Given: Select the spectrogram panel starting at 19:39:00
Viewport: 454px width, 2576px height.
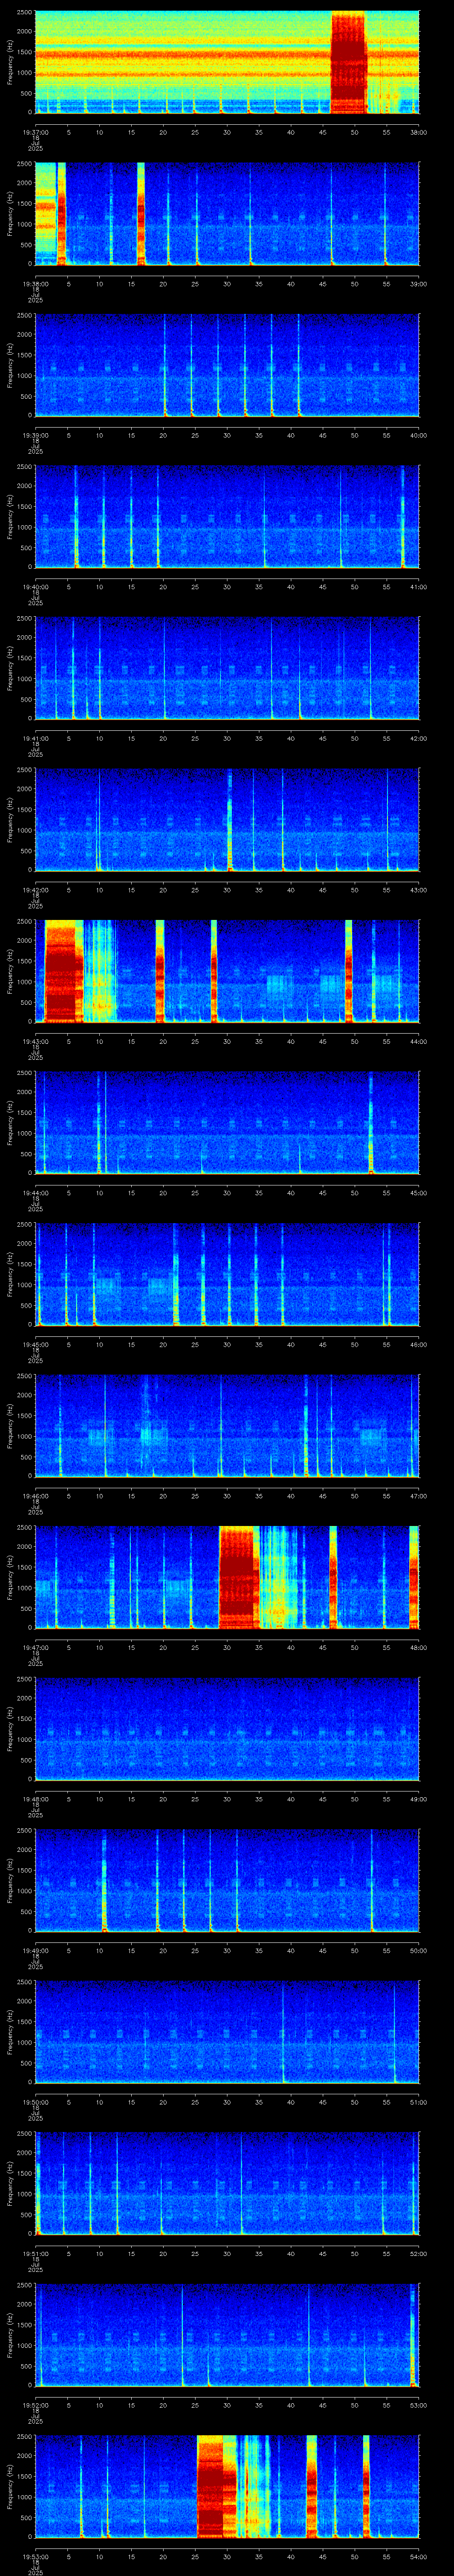Looking at the screenshot, I should (x=227, y=365).
